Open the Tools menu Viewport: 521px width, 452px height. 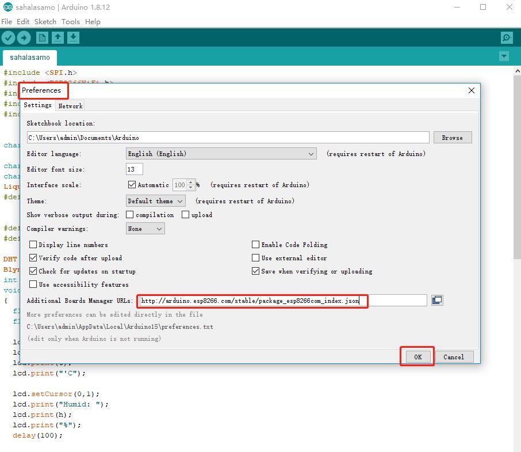click(70, 22)
